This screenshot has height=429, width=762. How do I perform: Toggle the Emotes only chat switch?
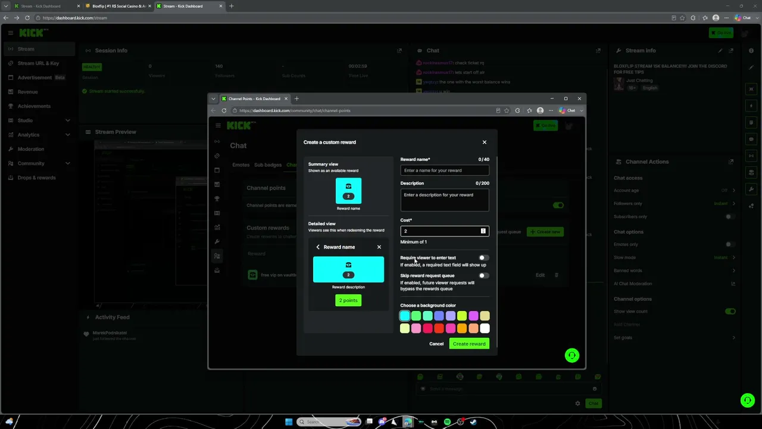point(730,244)
